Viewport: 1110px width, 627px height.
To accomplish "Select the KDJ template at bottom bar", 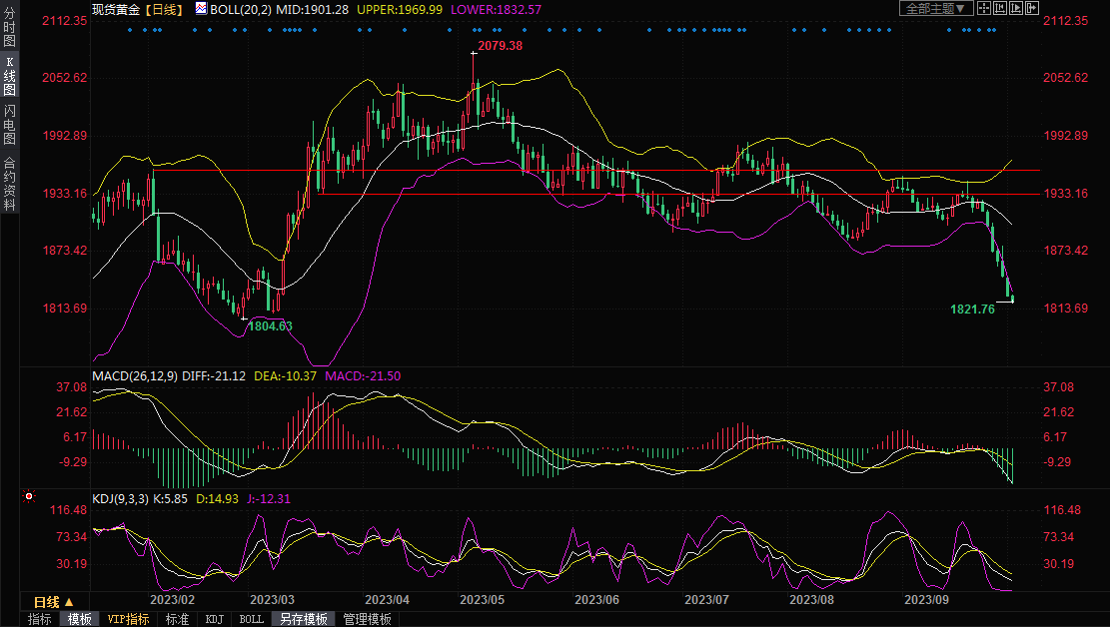I will [214, 619].
